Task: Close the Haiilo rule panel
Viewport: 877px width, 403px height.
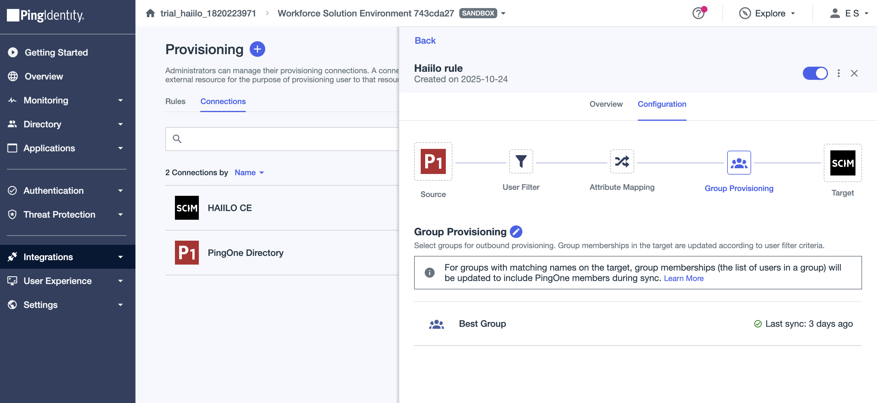Action: [x=854, y=73]
